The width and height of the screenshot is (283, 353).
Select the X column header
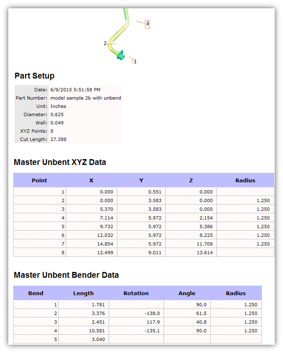91,180
